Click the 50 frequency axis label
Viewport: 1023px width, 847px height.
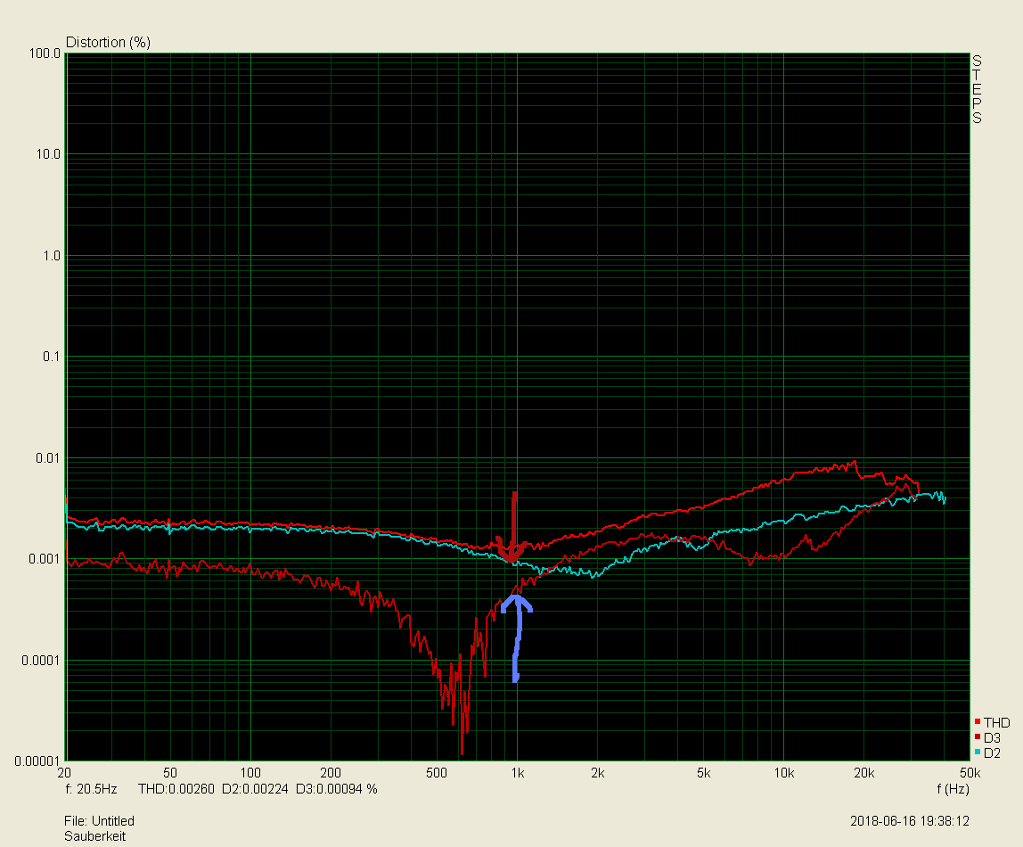pyautogui.click(x=169, y=773)
